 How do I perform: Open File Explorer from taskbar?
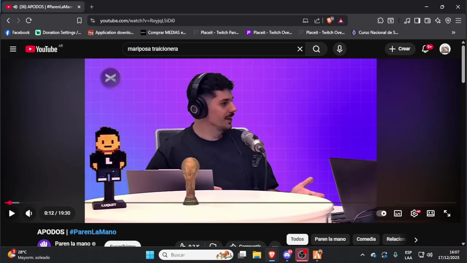pyautogui.click(x=257, y=255)
